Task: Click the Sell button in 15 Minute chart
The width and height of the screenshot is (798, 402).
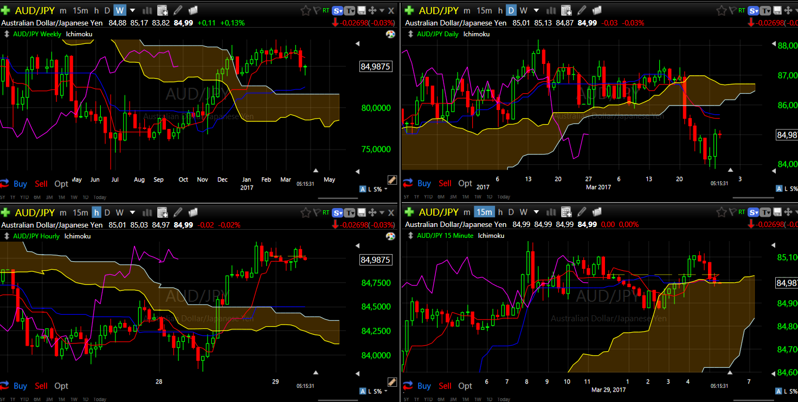Action: 445,386
